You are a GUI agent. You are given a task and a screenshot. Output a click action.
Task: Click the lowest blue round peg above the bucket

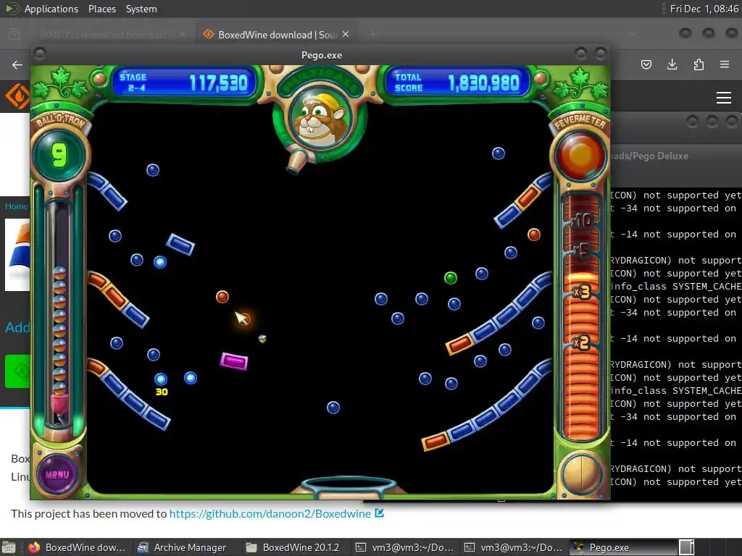tap(333, 408)
